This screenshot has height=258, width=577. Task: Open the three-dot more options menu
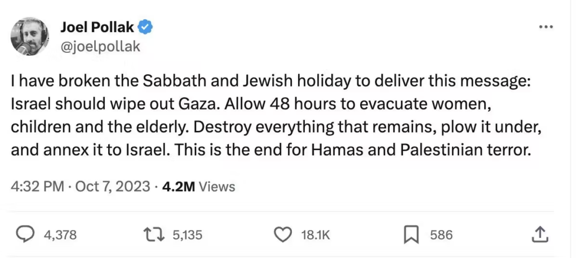(546, 27)
